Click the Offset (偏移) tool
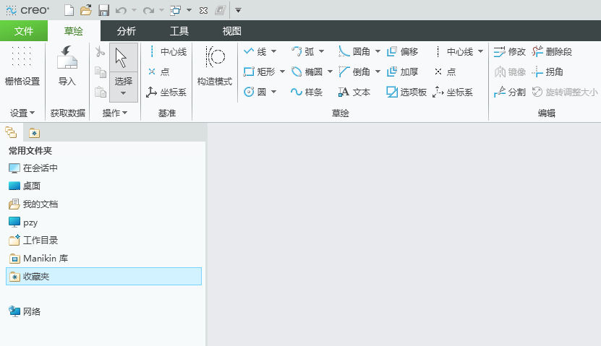Image resolution: width=601 pixels, height=346 pixels. click(x=402, y=52)
